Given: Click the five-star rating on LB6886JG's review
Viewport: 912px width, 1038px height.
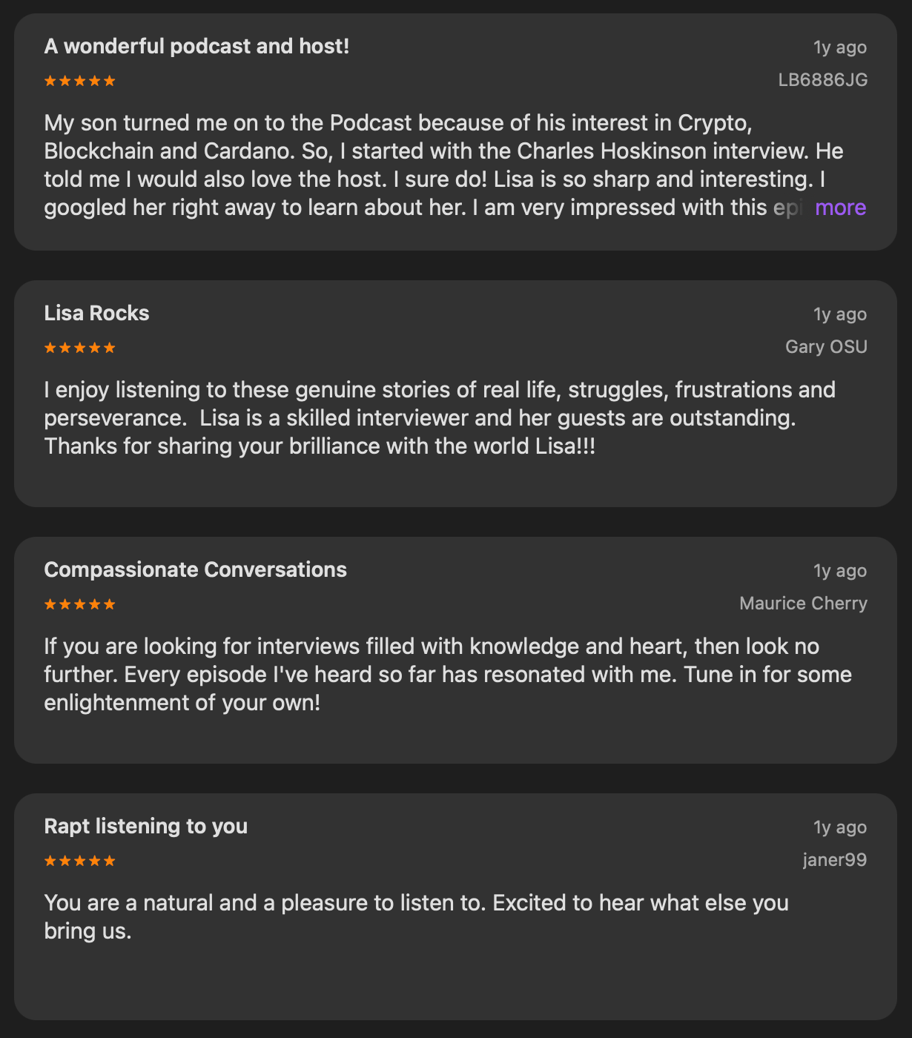Looking at the screenshot, I should click(x=80, y=81).
